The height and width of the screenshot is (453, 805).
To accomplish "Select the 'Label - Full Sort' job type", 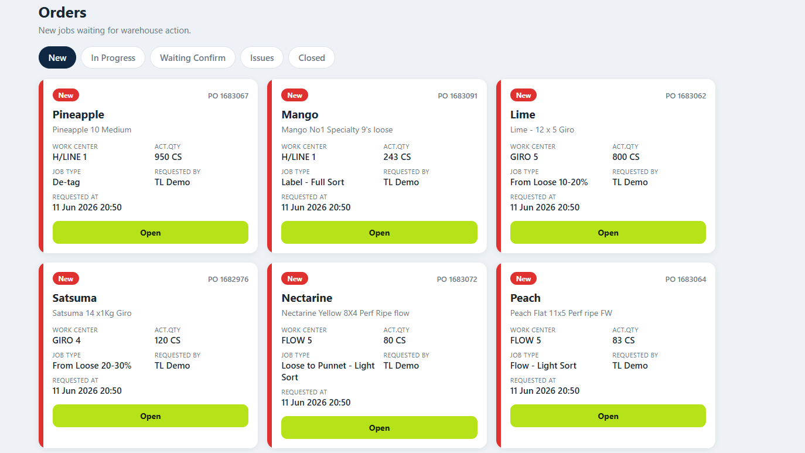I will pos(313,182).
